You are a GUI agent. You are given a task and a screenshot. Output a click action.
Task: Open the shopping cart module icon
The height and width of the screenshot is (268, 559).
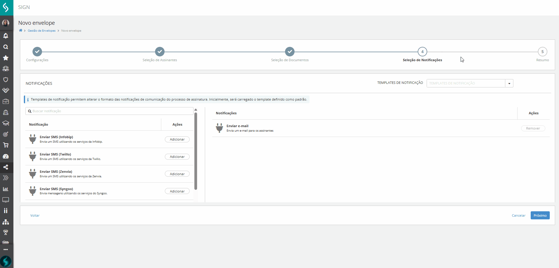6,145
